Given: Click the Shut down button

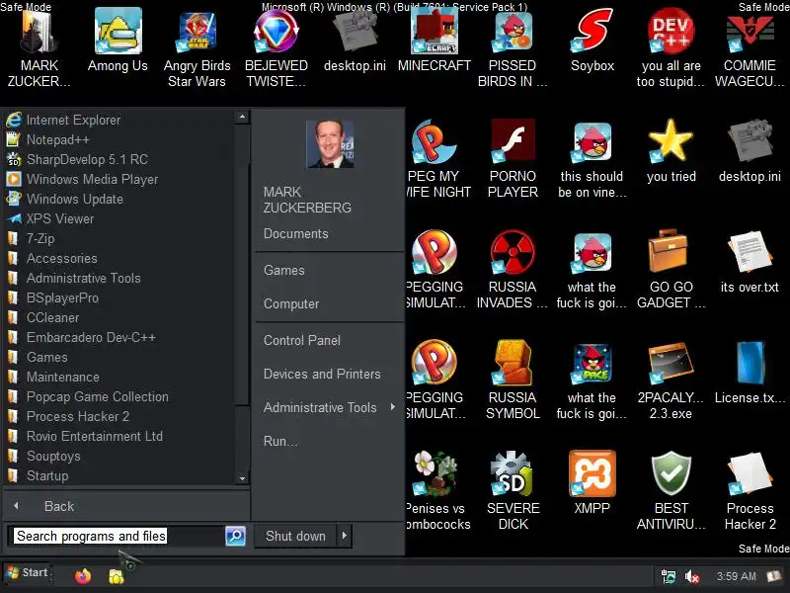Looking at the screenshot, I should coord(295,536).
